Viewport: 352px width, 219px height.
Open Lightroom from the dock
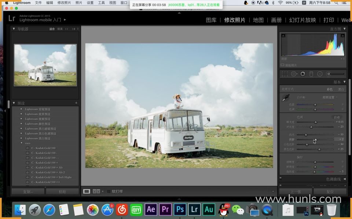(194, 209)
